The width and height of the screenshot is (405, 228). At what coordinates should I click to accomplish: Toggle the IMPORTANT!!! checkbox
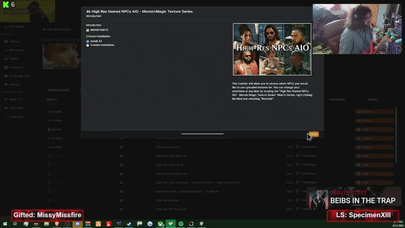pyautogui.click(x=88, y=30)
